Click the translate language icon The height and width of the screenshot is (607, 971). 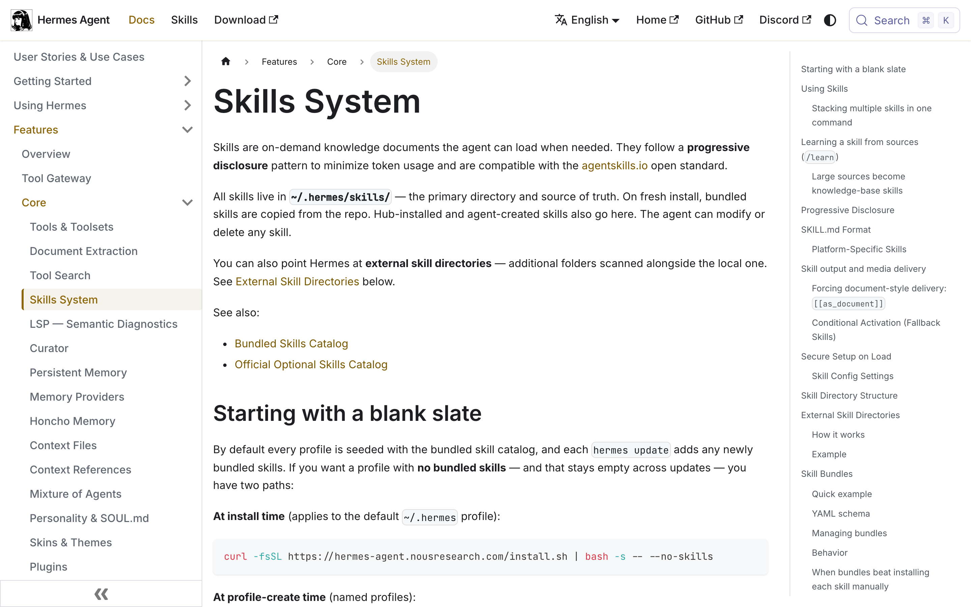click(561, 20)
